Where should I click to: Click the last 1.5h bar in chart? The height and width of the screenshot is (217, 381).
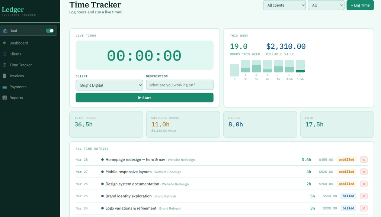pos(300,66)
